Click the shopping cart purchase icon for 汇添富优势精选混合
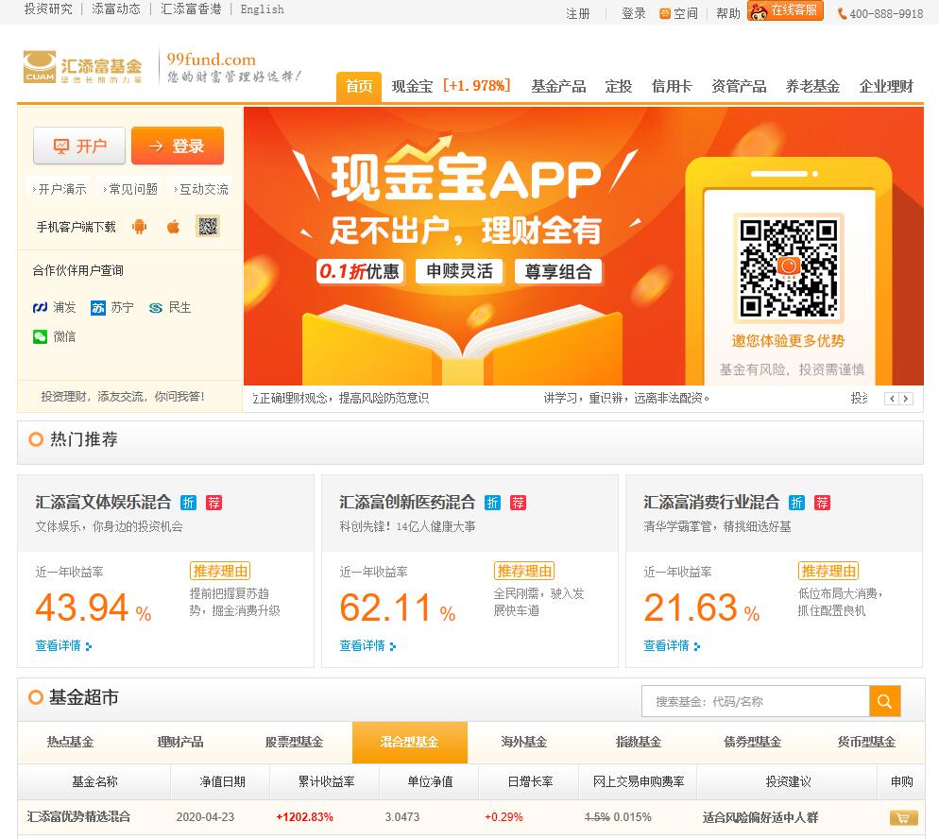Image resolution: width=939 pixels, height=839 pixels. click(x=902, y=817)
